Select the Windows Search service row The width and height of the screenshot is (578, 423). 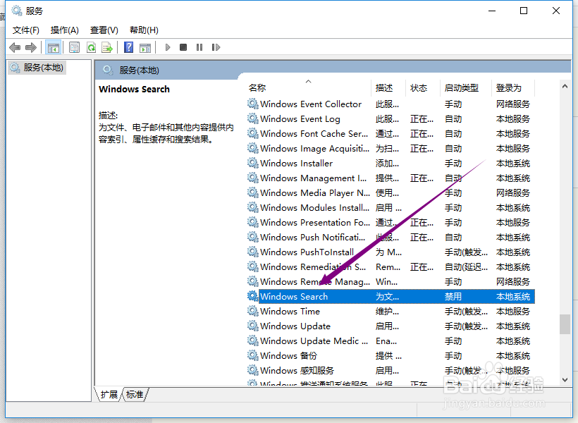point(391,297)
